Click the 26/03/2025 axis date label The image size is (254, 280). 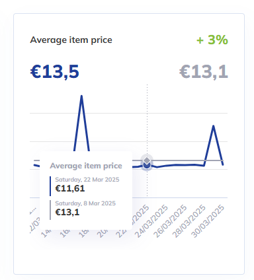pyautogui.click(x=170, y=221)
